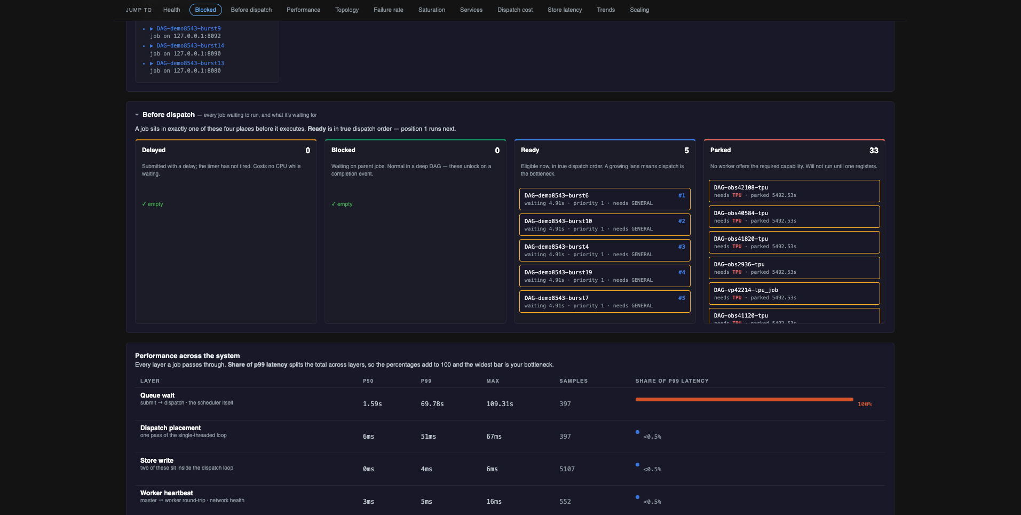Image resolution: width=1021 pixels, height=515 pixels.
Task: Expand DAG-demo8543-burst14 disclosure triangle
Action: pos(152,46)
